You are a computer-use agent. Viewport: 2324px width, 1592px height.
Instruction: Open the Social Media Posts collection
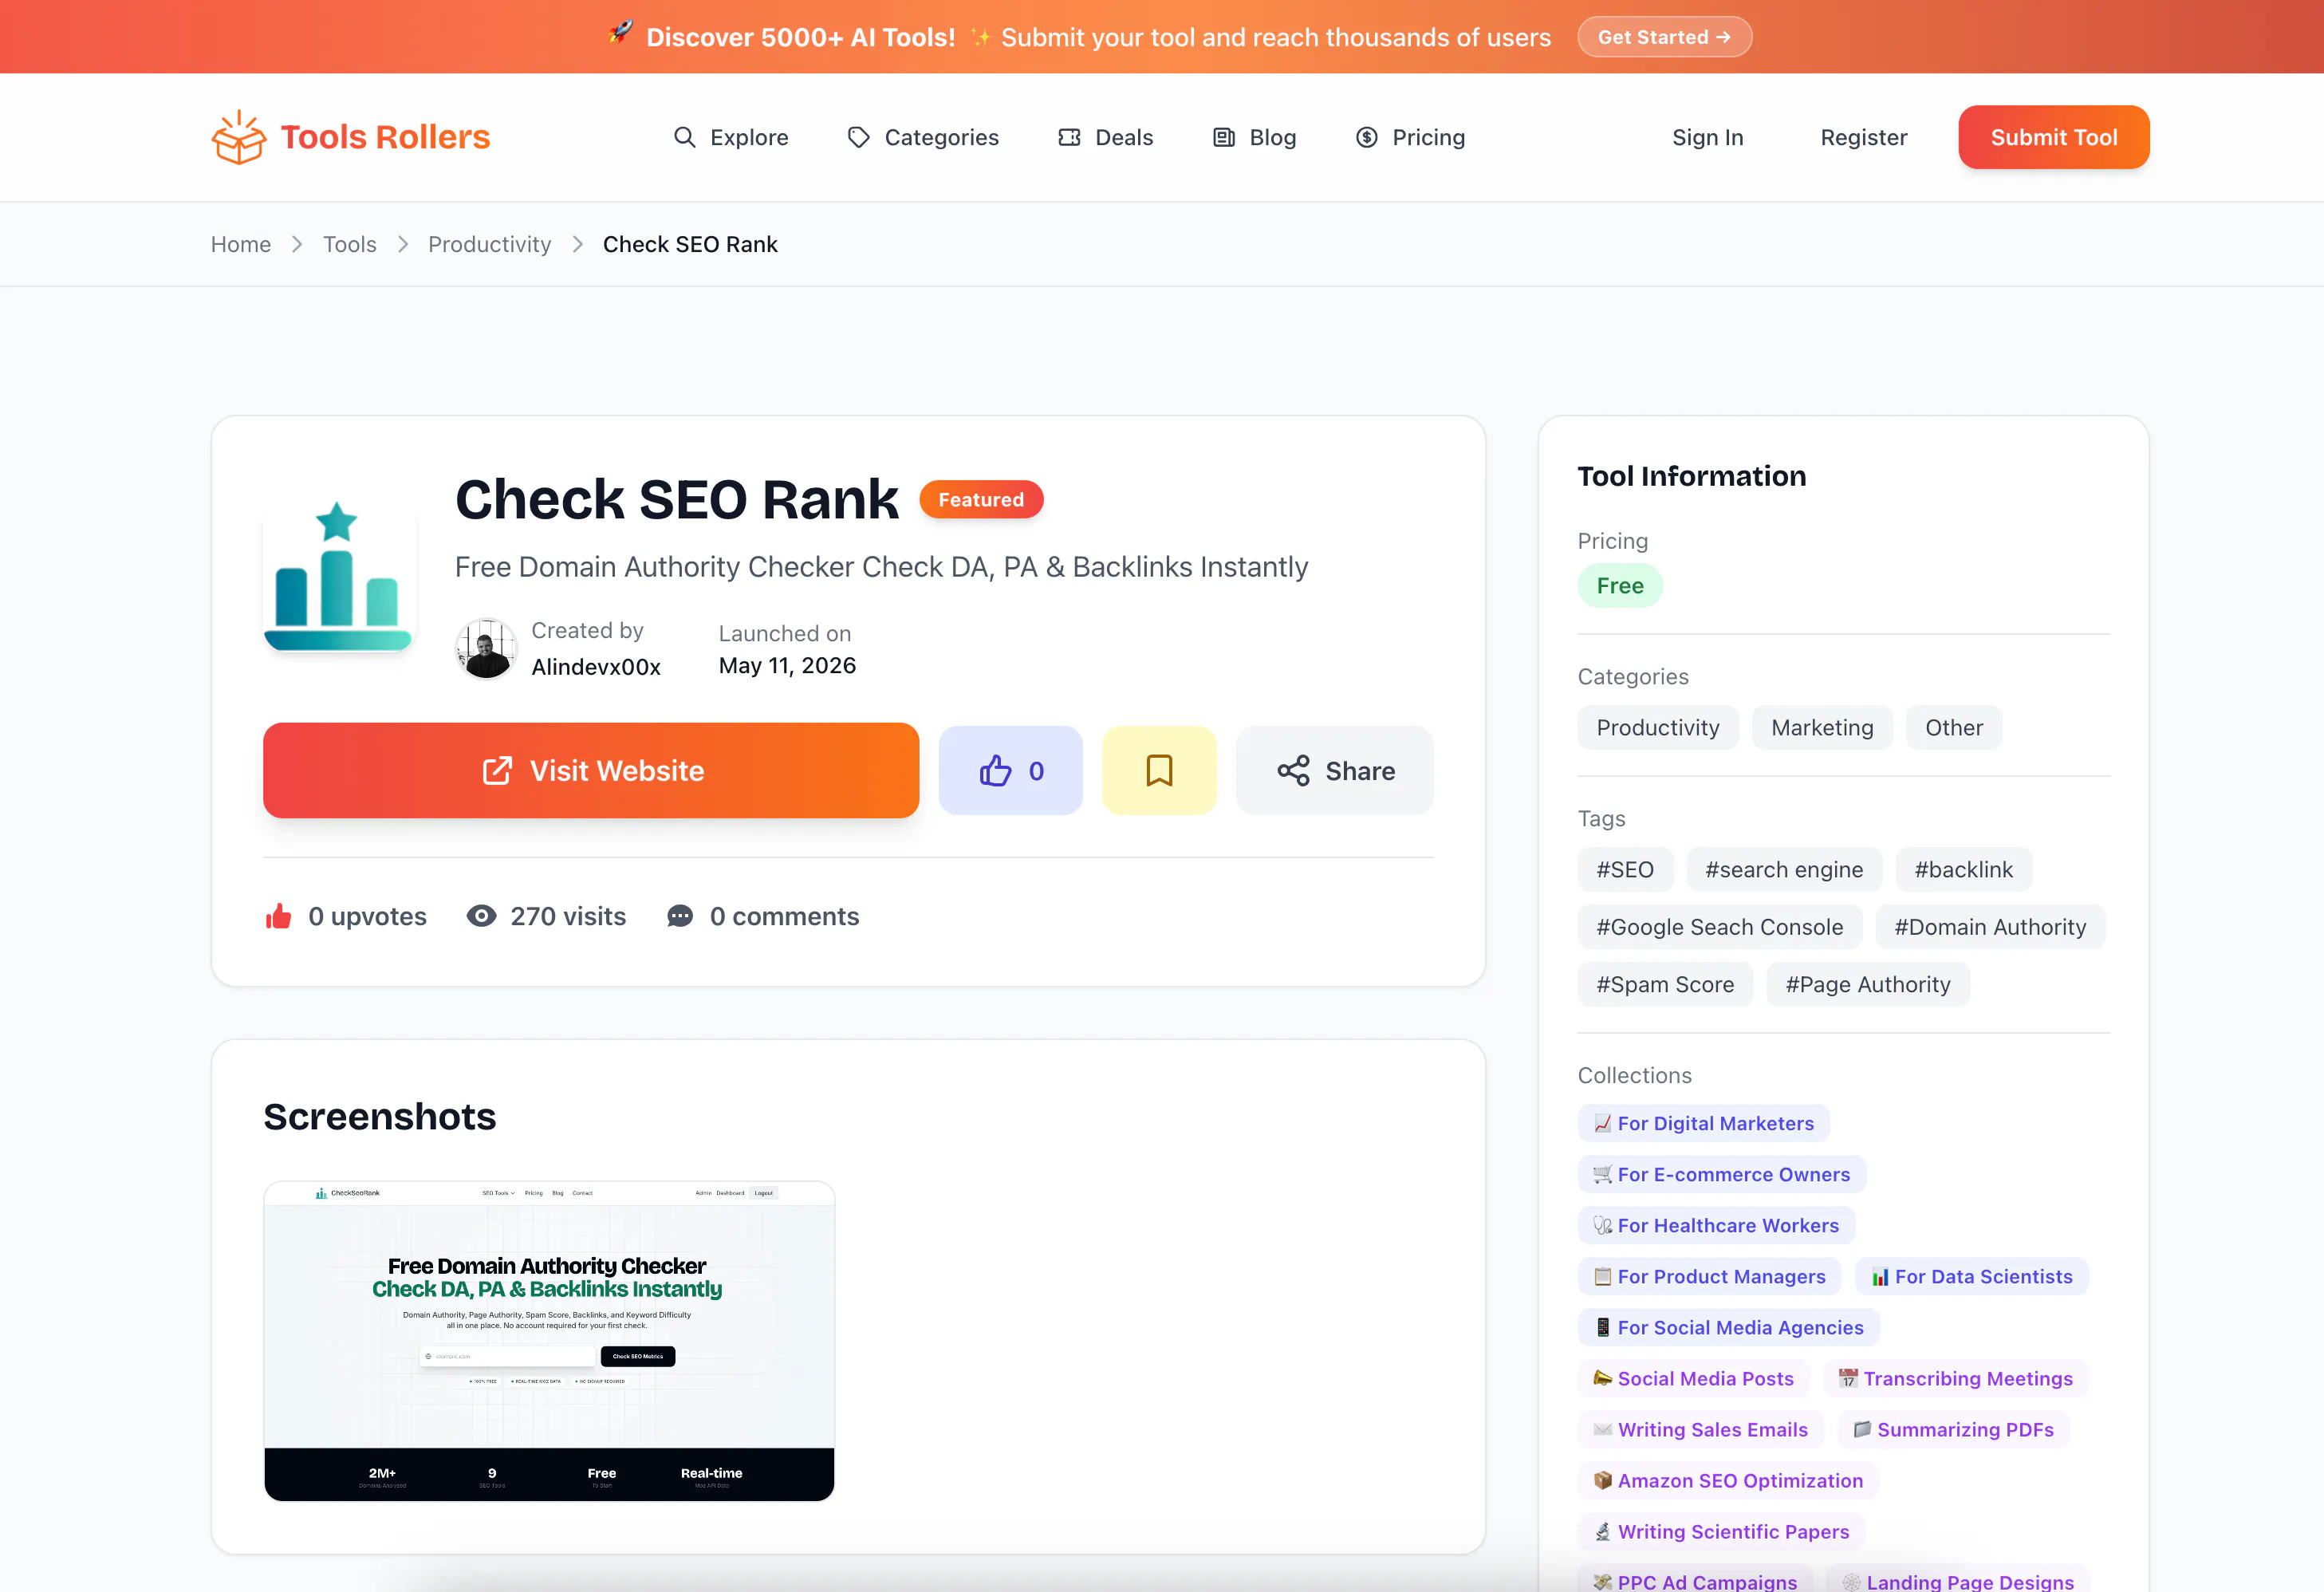coord(1693,1378)
